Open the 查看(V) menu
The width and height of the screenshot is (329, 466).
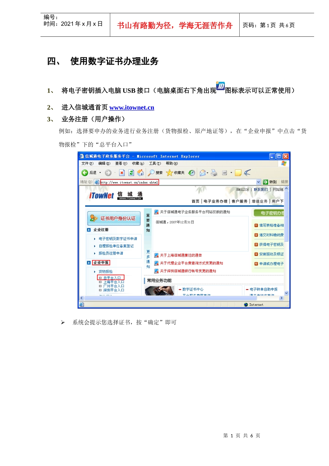point(121,164)
